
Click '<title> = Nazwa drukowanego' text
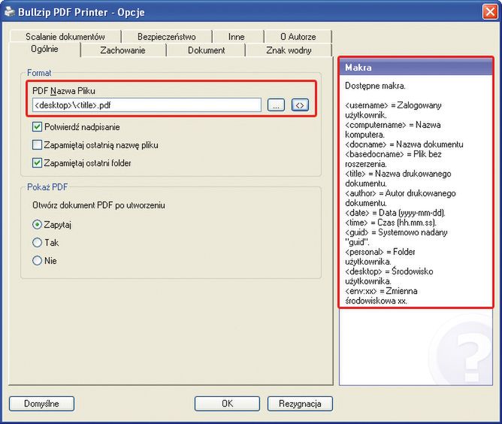click(x=398, y=174)
